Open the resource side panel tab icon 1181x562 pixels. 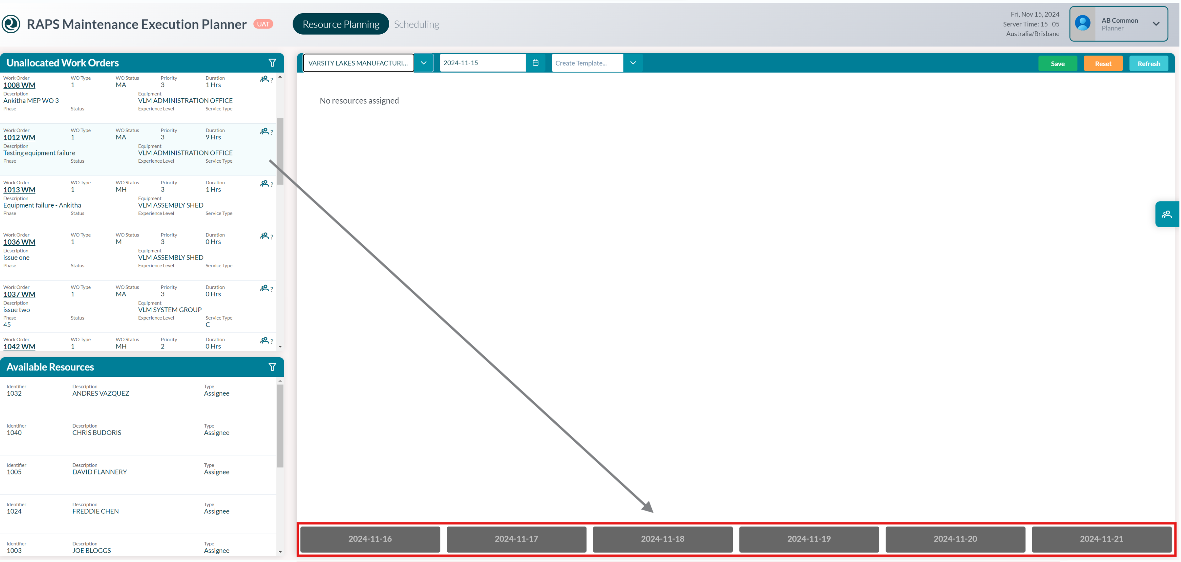click(1166, 214)
